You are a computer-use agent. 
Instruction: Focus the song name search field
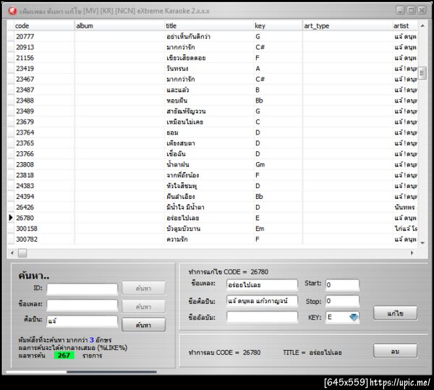pyautogui.click(x=82, y=305)
